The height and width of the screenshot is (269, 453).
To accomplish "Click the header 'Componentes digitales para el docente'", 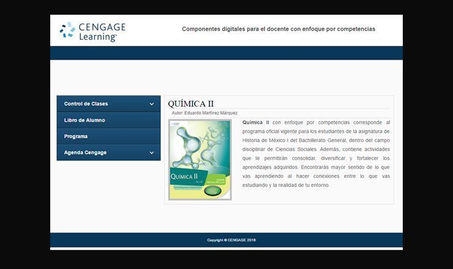I will click(279, 29).
